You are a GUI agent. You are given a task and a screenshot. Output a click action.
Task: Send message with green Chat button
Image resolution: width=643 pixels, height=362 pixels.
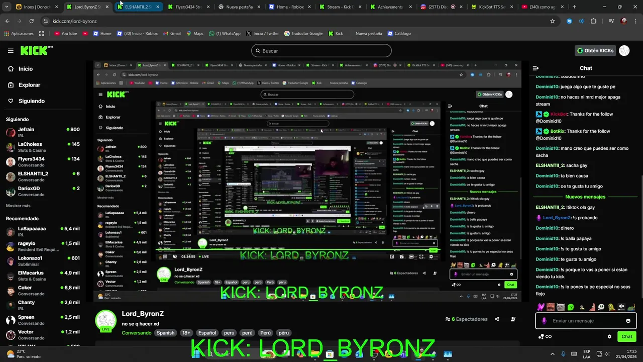pos(627,336)
